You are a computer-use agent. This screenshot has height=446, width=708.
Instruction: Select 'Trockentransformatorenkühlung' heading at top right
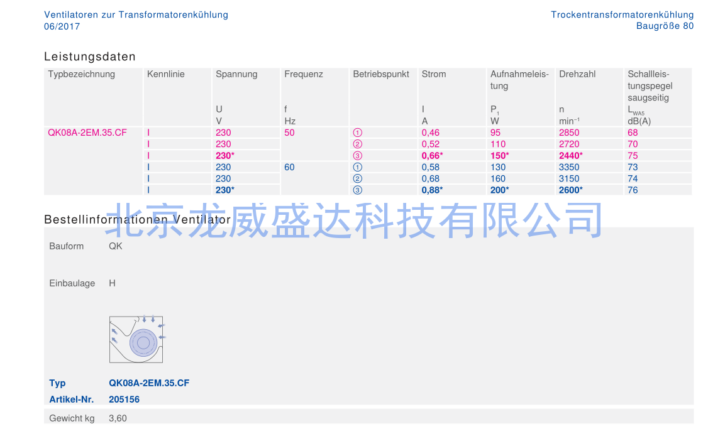622,14
